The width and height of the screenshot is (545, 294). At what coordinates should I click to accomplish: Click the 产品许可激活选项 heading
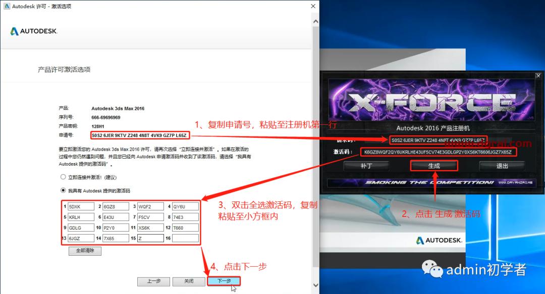(64, 69)
